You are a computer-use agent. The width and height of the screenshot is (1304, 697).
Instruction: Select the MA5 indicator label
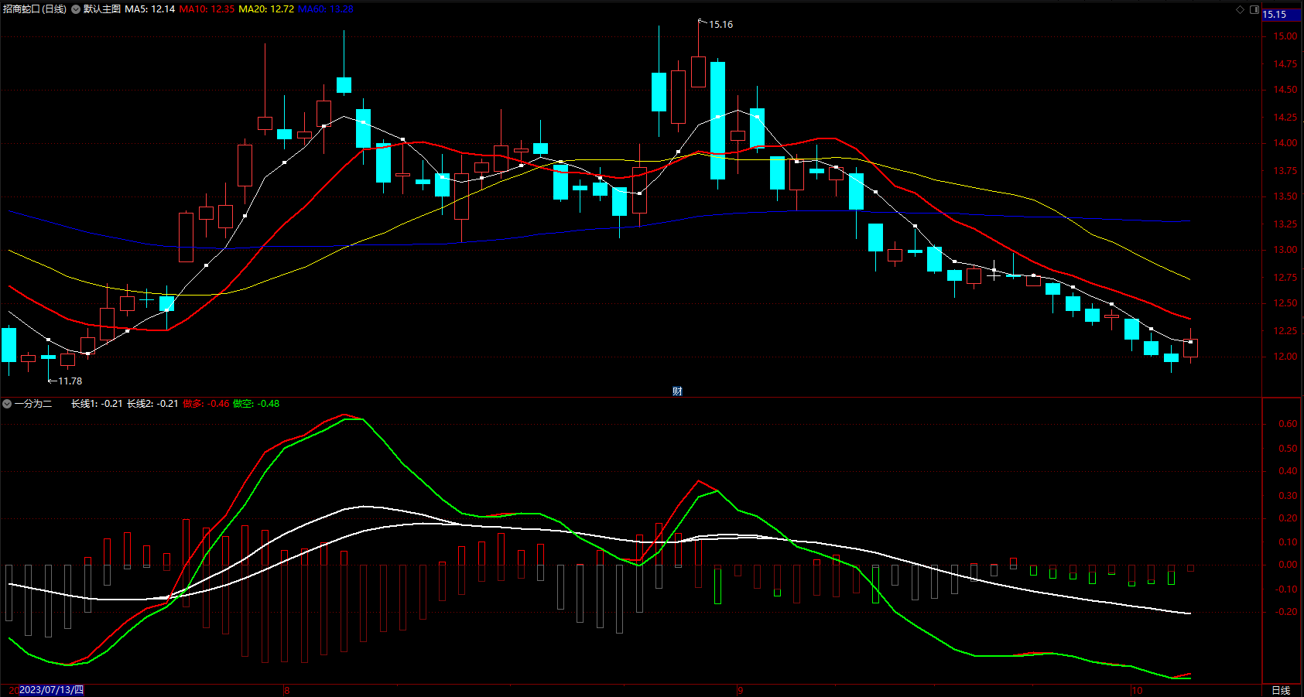coord(149,9)
